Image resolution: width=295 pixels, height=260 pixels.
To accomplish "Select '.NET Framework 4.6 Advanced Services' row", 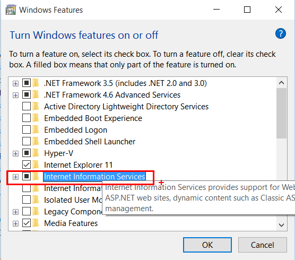I will click(x=112, y=95).
